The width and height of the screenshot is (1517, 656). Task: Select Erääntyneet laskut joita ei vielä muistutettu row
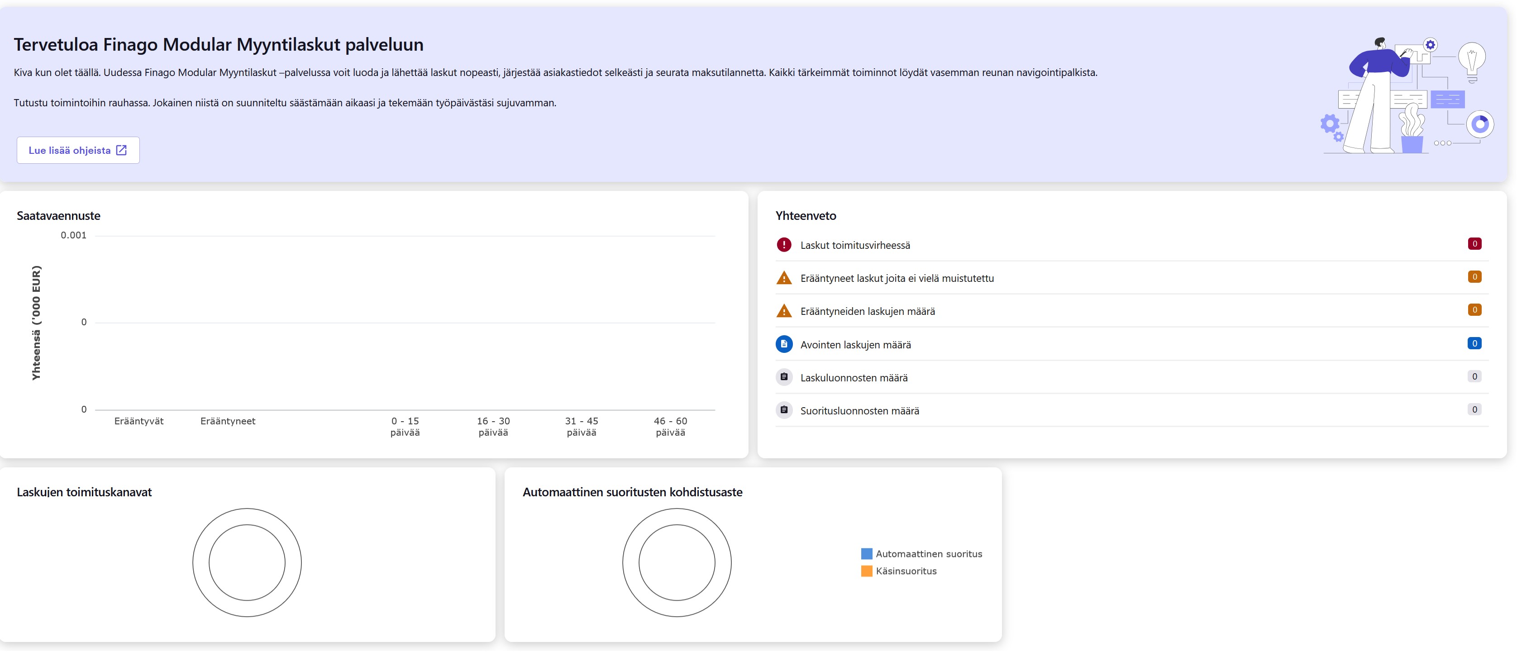pos(1131,278)
